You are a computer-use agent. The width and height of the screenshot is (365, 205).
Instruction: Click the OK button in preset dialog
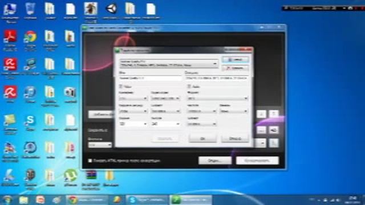tap(202, 138)
